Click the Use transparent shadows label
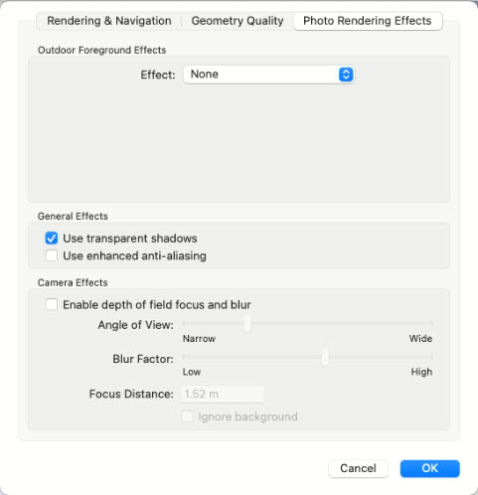This screenshot has width=478, height=495. coord(130,239)
